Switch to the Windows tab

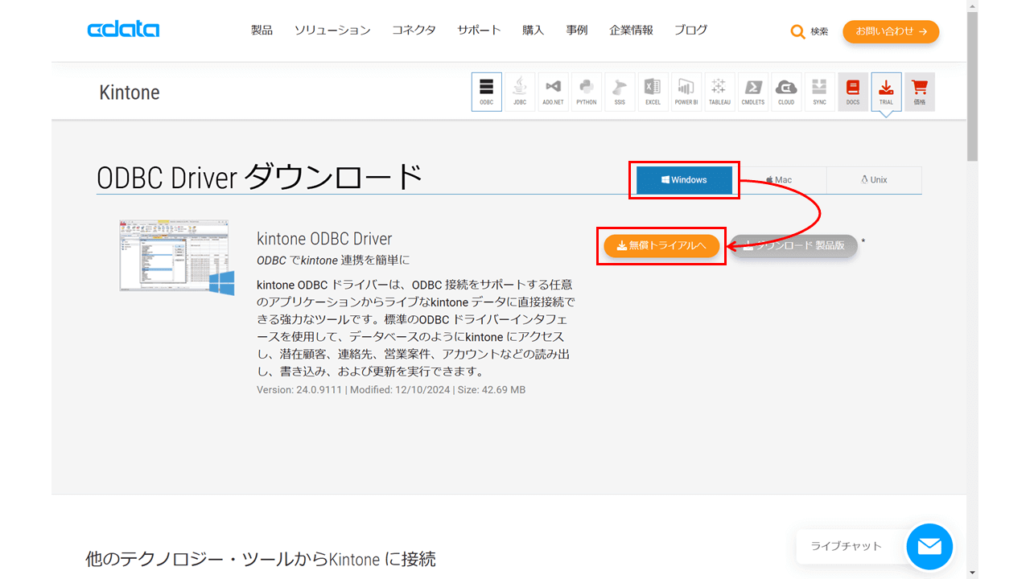pyautogui.click(x=684, y=180)
